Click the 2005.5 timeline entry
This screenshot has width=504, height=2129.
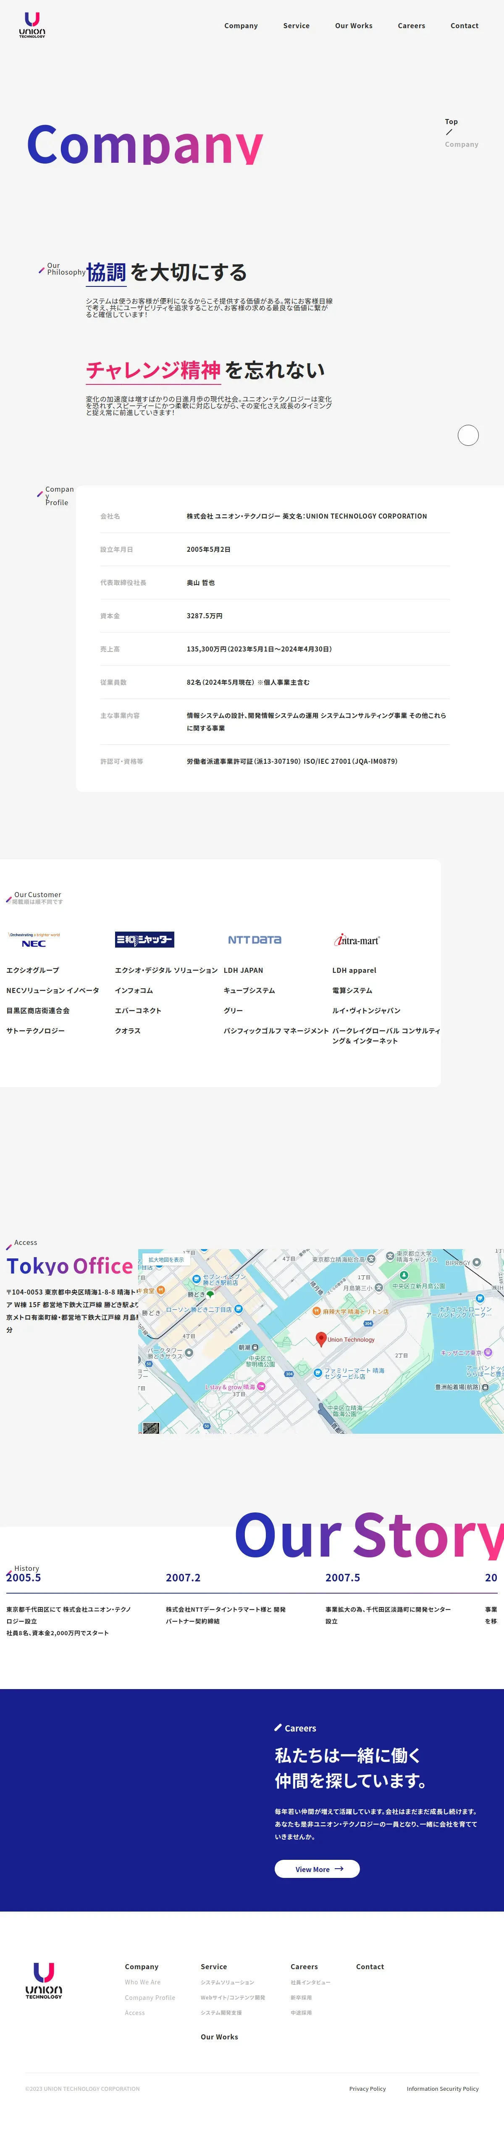24,1578
